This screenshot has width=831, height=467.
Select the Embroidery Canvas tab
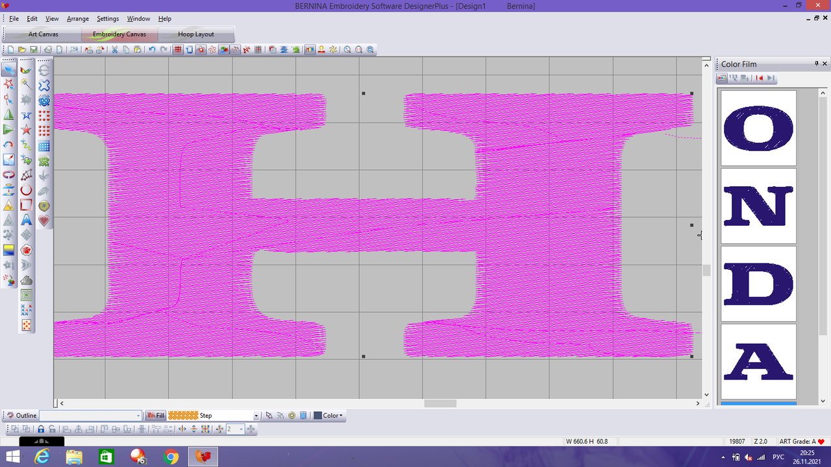[119, 34]
